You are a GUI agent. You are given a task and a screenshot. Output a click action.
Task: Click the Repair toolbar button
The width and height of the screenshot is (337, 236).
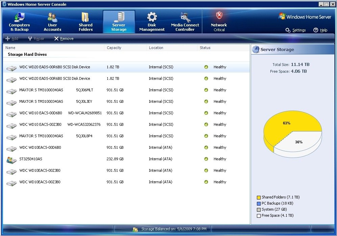[36, 39]
